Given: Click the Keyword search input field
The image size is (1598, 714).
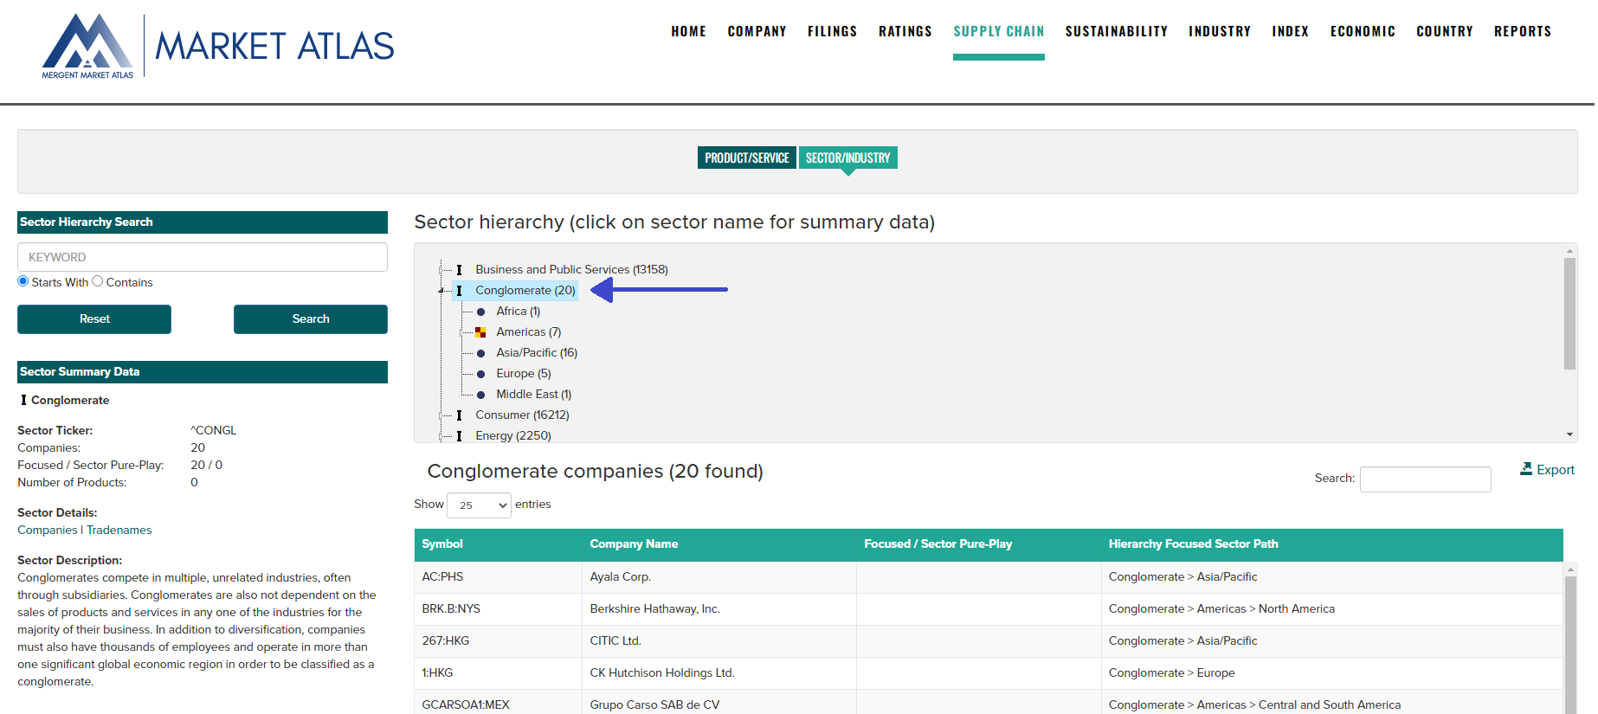Looking at the screenshot, I should [x=202, y=257].
